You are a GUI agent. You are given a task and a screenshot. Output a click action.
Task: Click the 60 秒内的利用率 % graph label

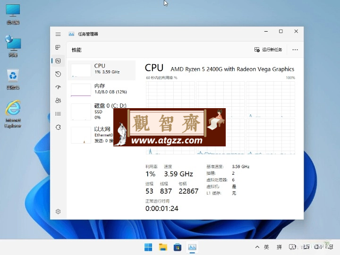(x=161, y=77)
